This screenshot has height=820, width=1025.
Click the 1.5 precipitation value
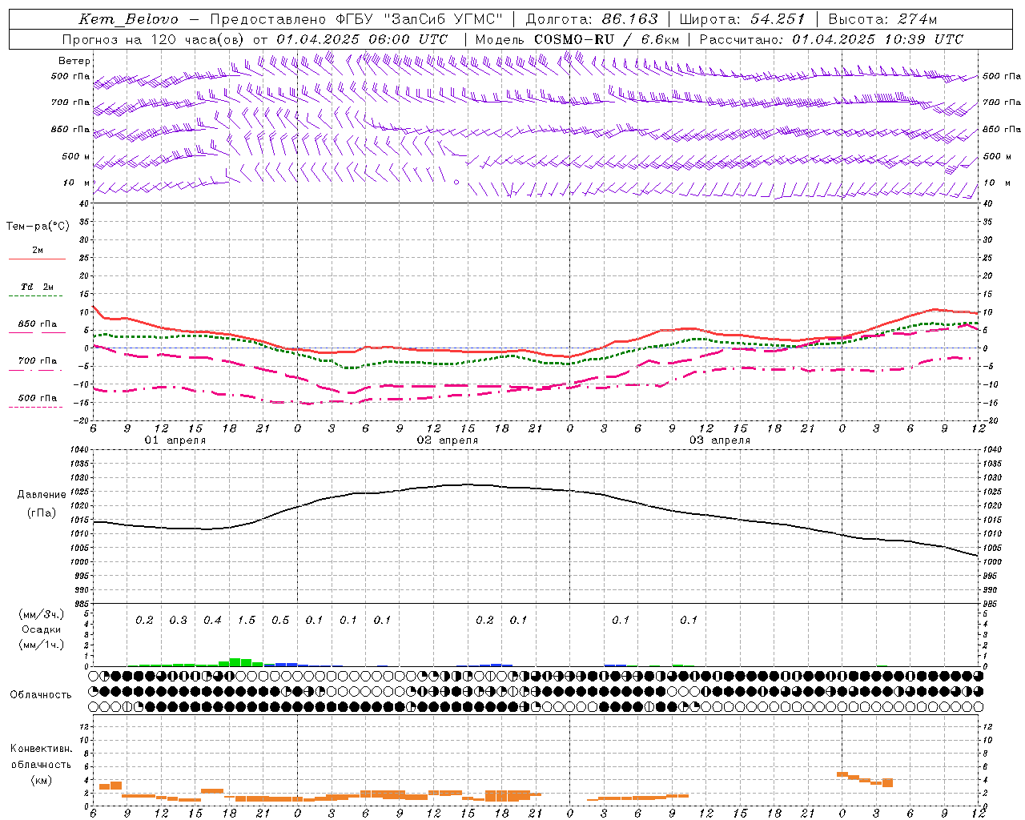[247, 620]
